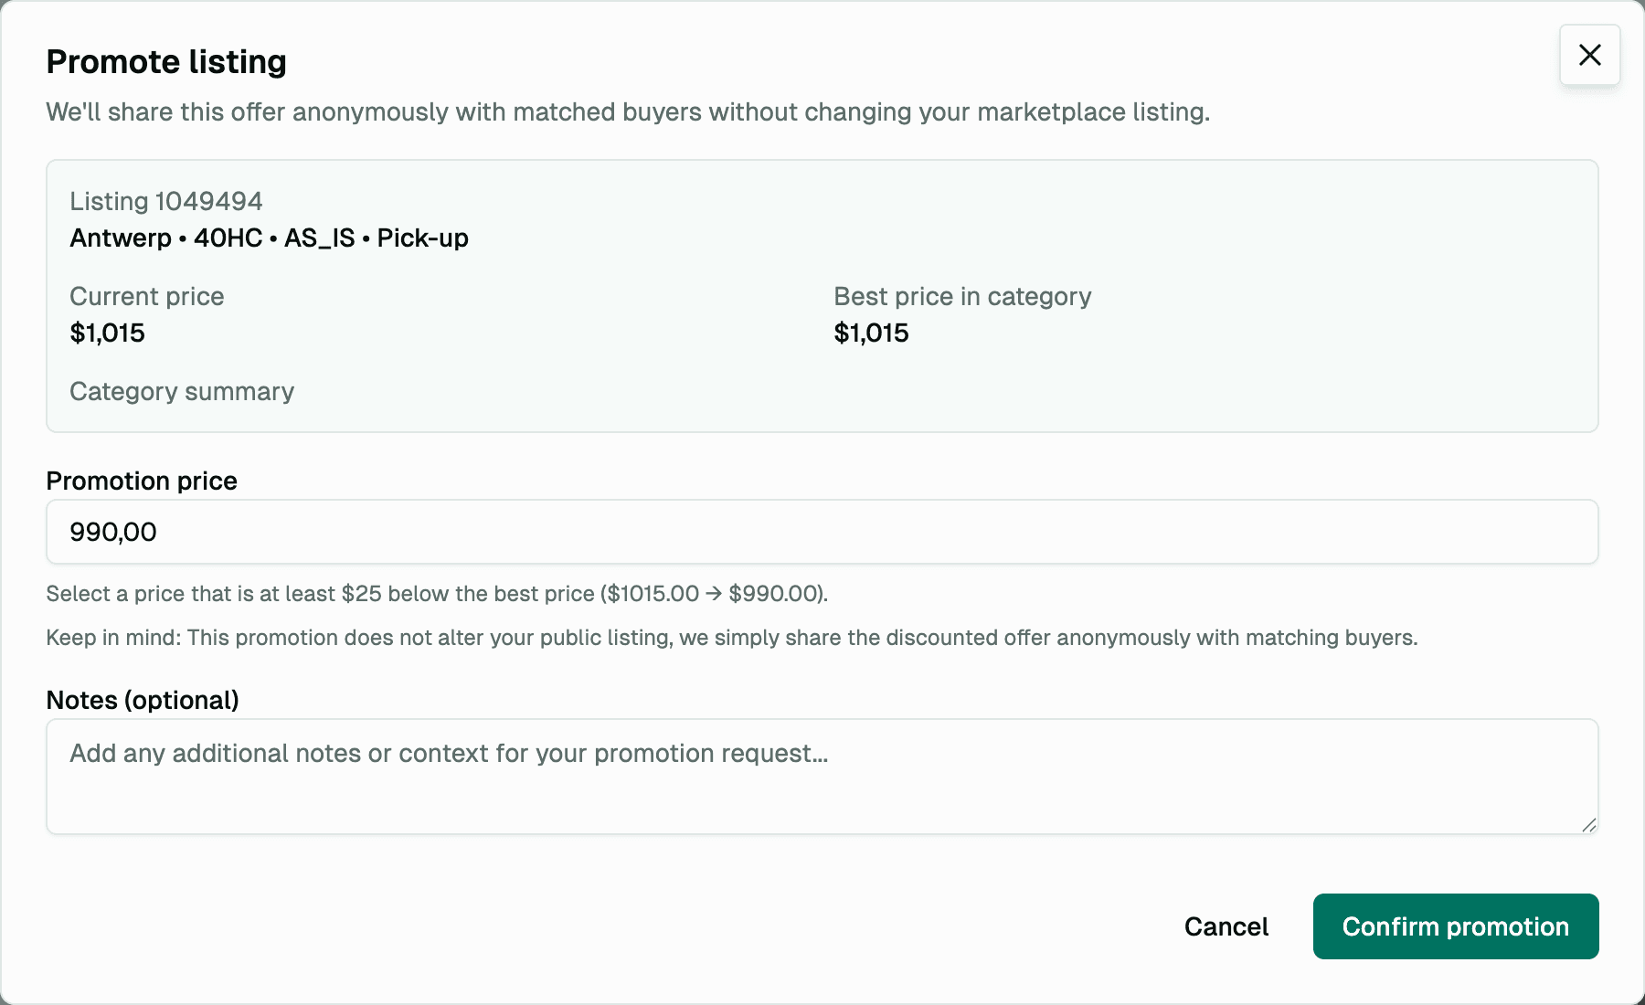This screenshot has width=1645, height=1005.
Task: Cancel the promotion request
Action: [1226, 926]
